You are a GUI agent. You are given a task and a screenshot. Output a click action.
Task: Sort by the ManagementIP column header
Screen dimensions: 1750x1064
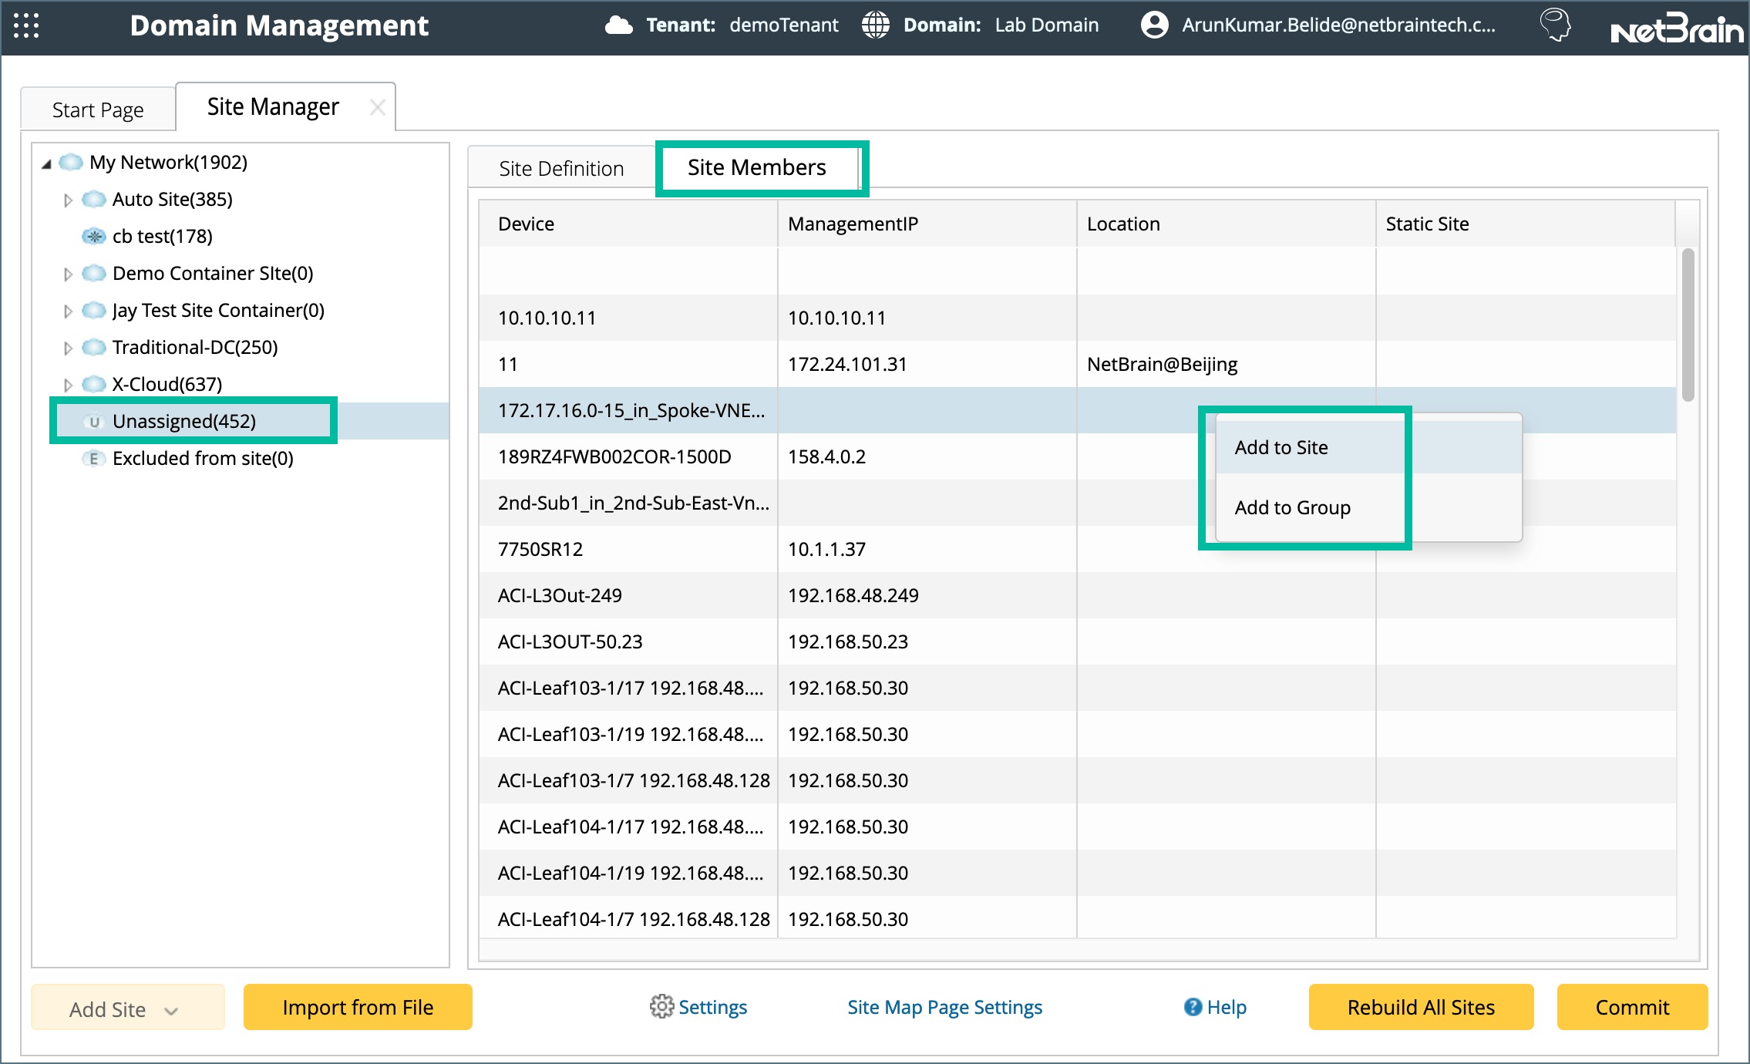[927, 224]
